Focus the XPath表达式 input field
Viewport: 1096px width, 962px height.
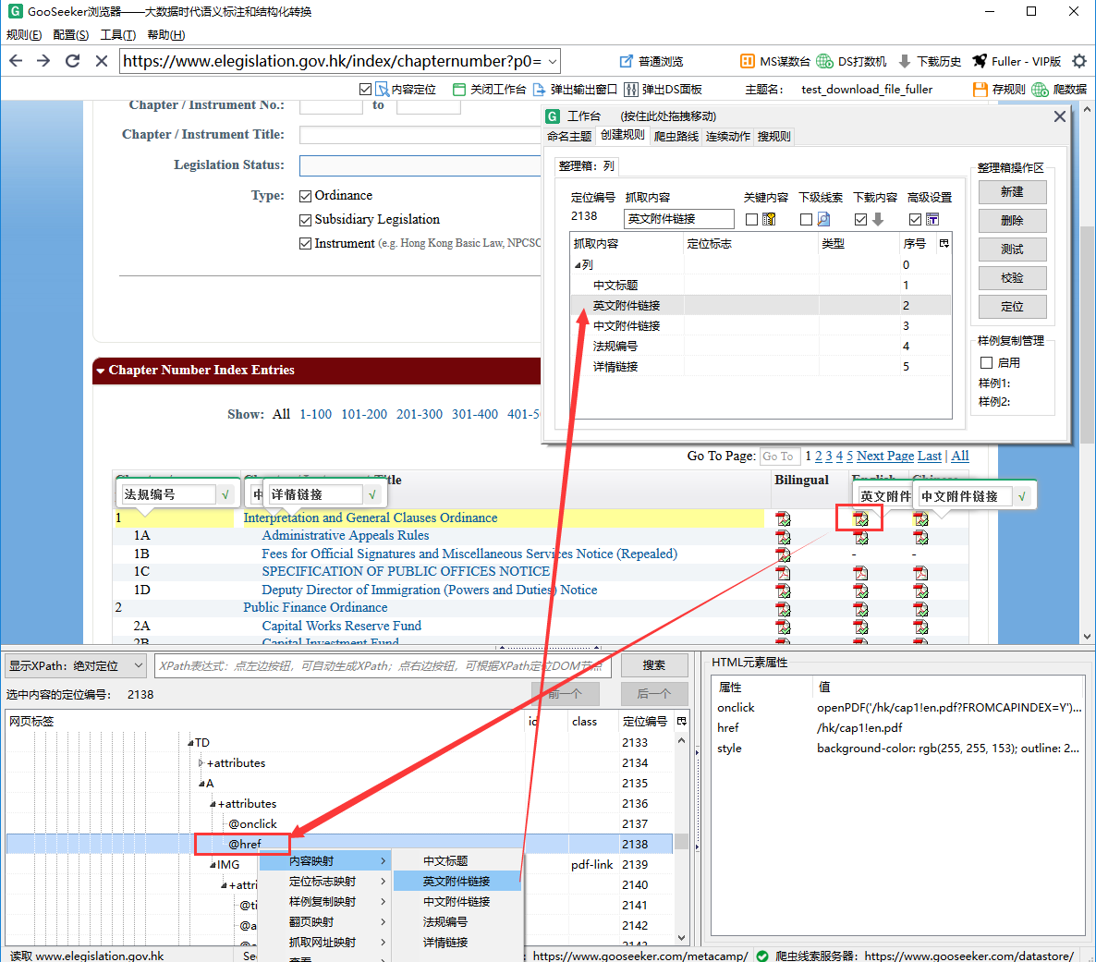pos(383,665)
